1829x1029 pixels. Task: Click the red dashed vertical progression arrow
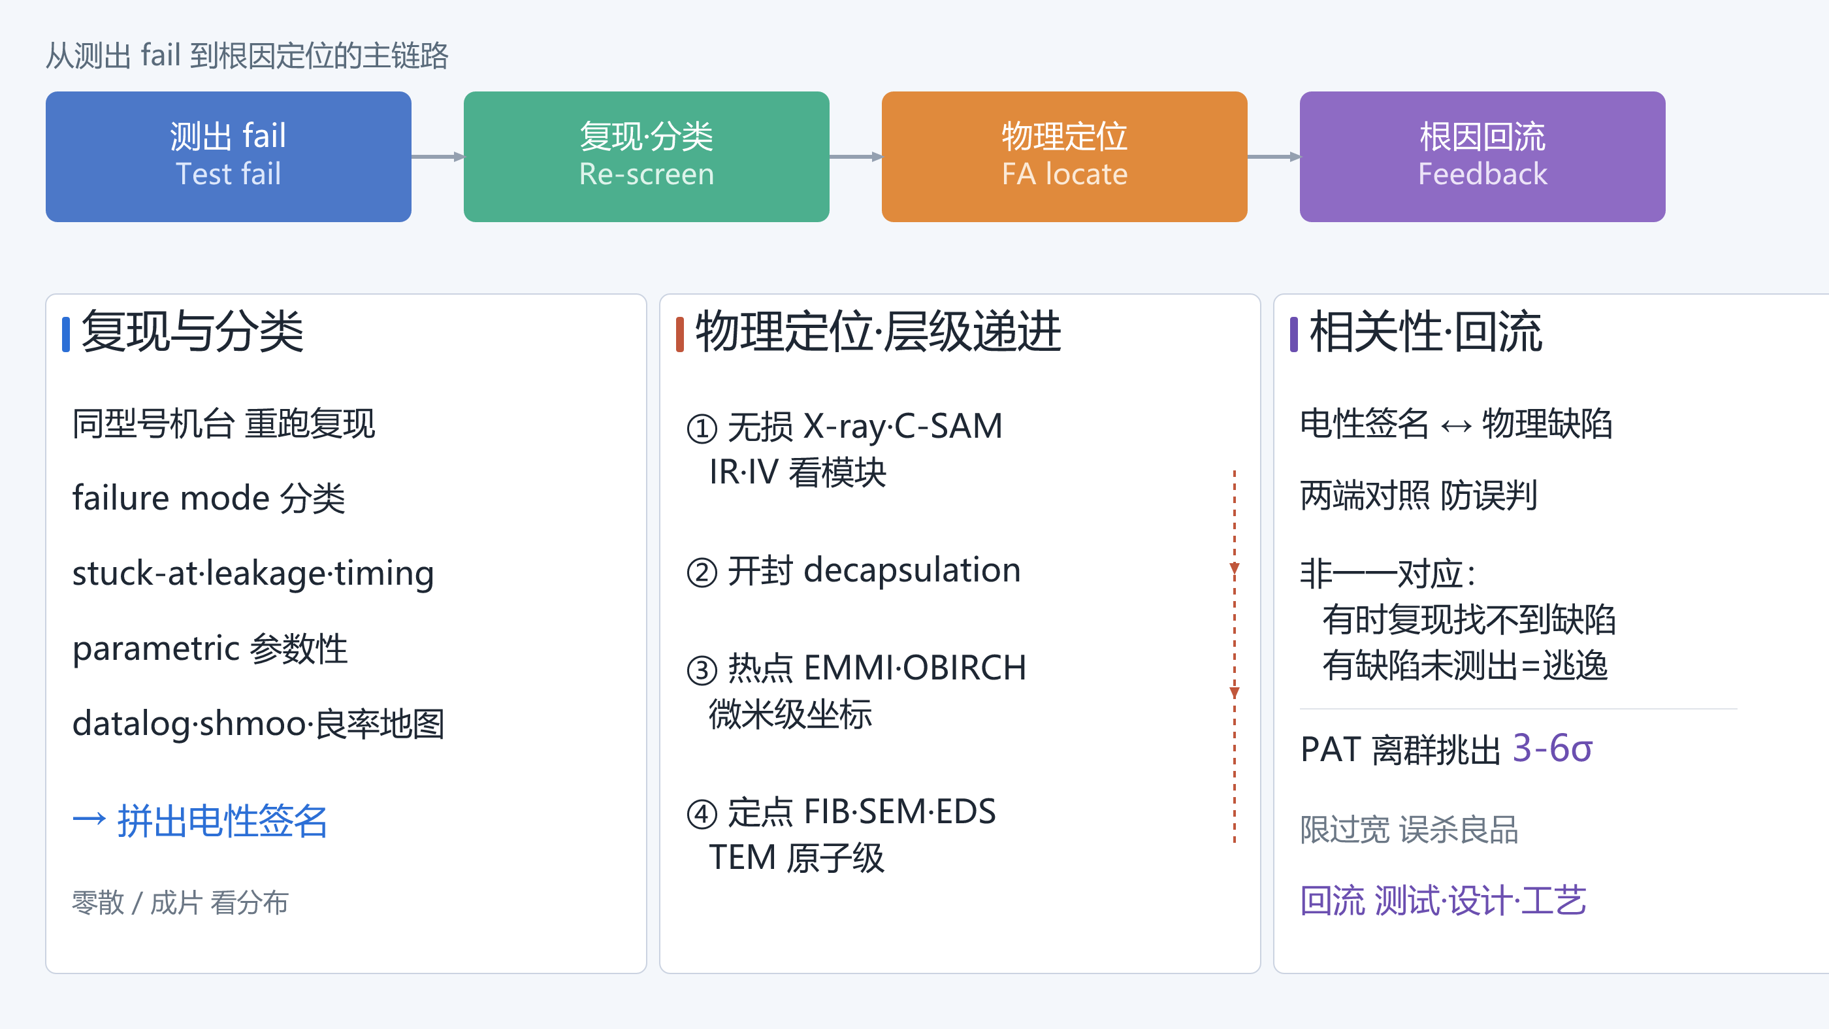click(1234, 655)
